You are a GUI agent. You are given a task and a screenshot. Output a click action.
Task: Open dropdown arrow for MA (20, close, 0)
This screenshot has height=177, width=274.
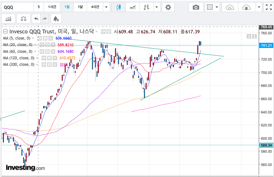pyautogui.click(x=35, y=45)
